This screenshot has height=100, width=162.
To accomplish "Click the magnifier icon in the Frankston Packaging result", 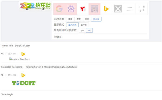I will point(2,75).
